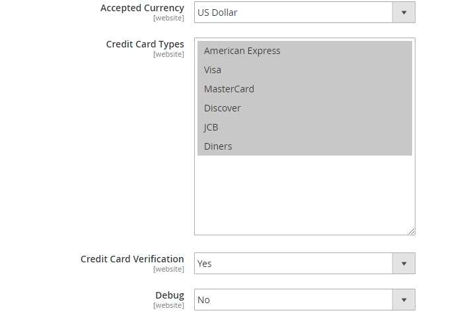This screenshot has width=463, height=321.
Task: Pick Discover from Credit Card Types
Action: 223,108
